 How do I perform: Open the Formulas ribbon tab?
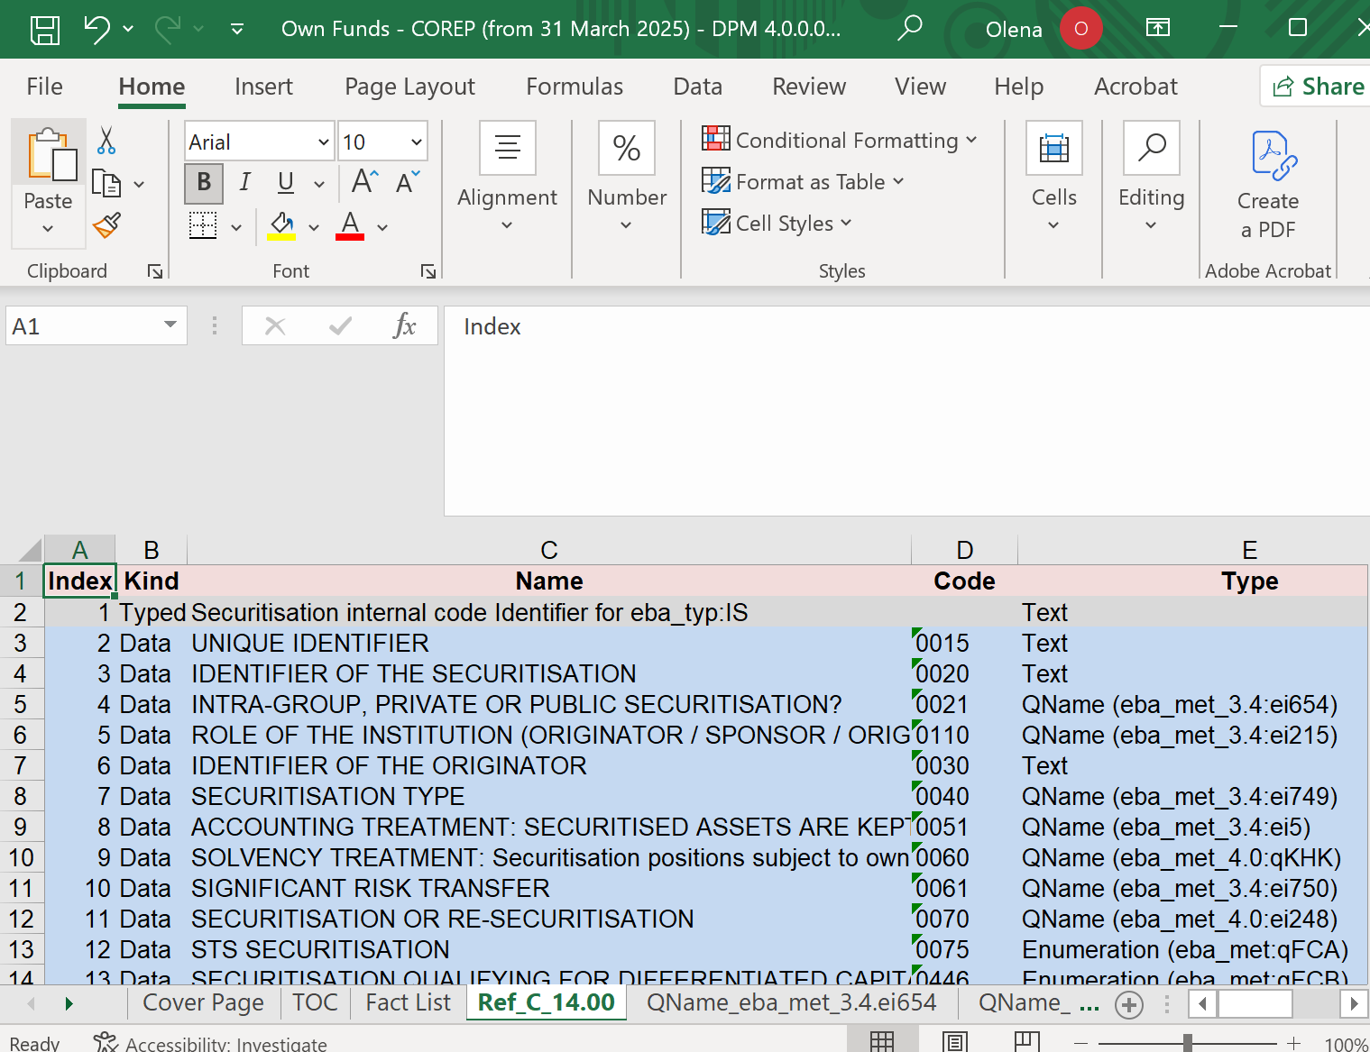574,87
